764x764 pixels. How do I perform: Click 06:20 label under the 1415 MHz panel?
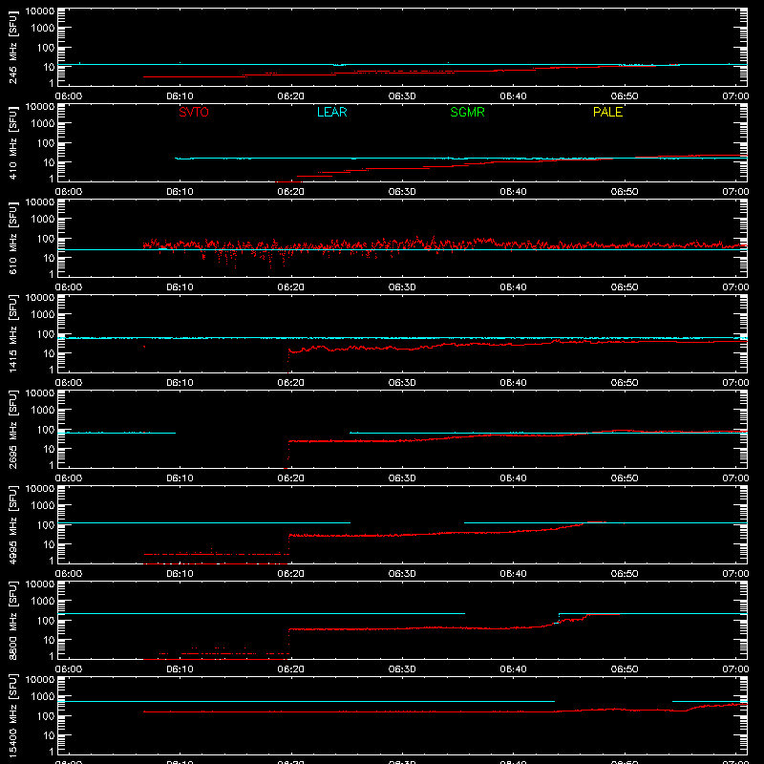point(291,383)
